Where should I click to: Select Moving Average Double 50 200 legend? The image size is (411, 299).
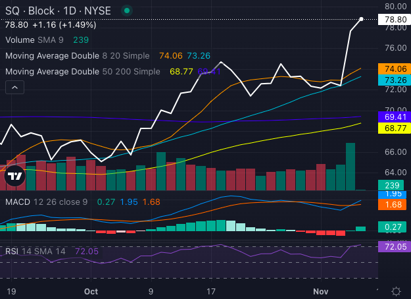tap(82, 71)
